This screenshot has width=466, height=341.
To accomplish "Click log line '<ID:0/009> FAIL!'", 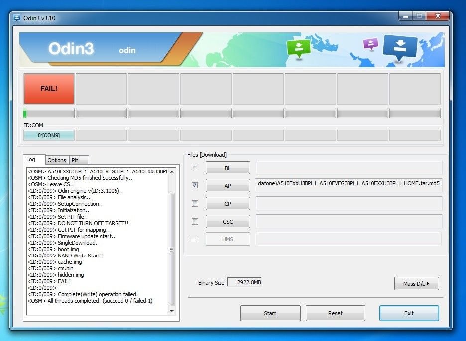I will (x=49, y=281).
